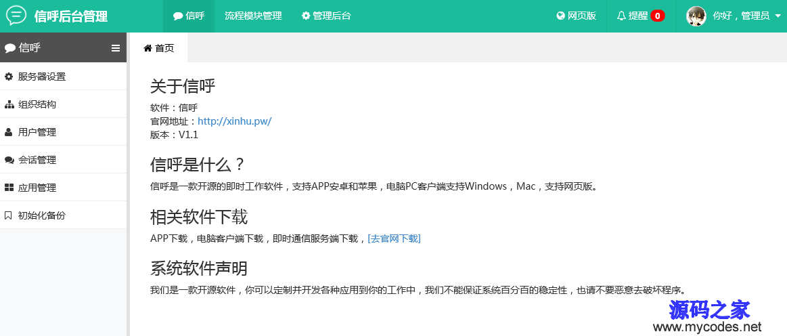Open 会话管理 in the sidebar
The image size is (787, 336).
point(63,161)
